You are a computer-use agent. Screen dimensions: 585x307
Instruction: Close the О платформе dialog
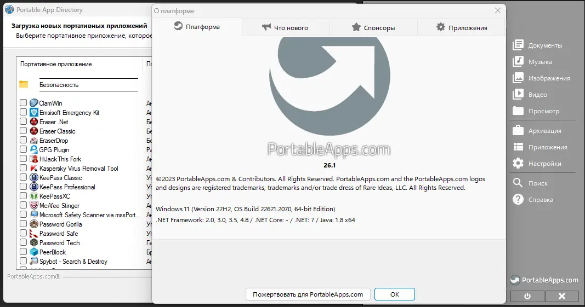point(498,10)
